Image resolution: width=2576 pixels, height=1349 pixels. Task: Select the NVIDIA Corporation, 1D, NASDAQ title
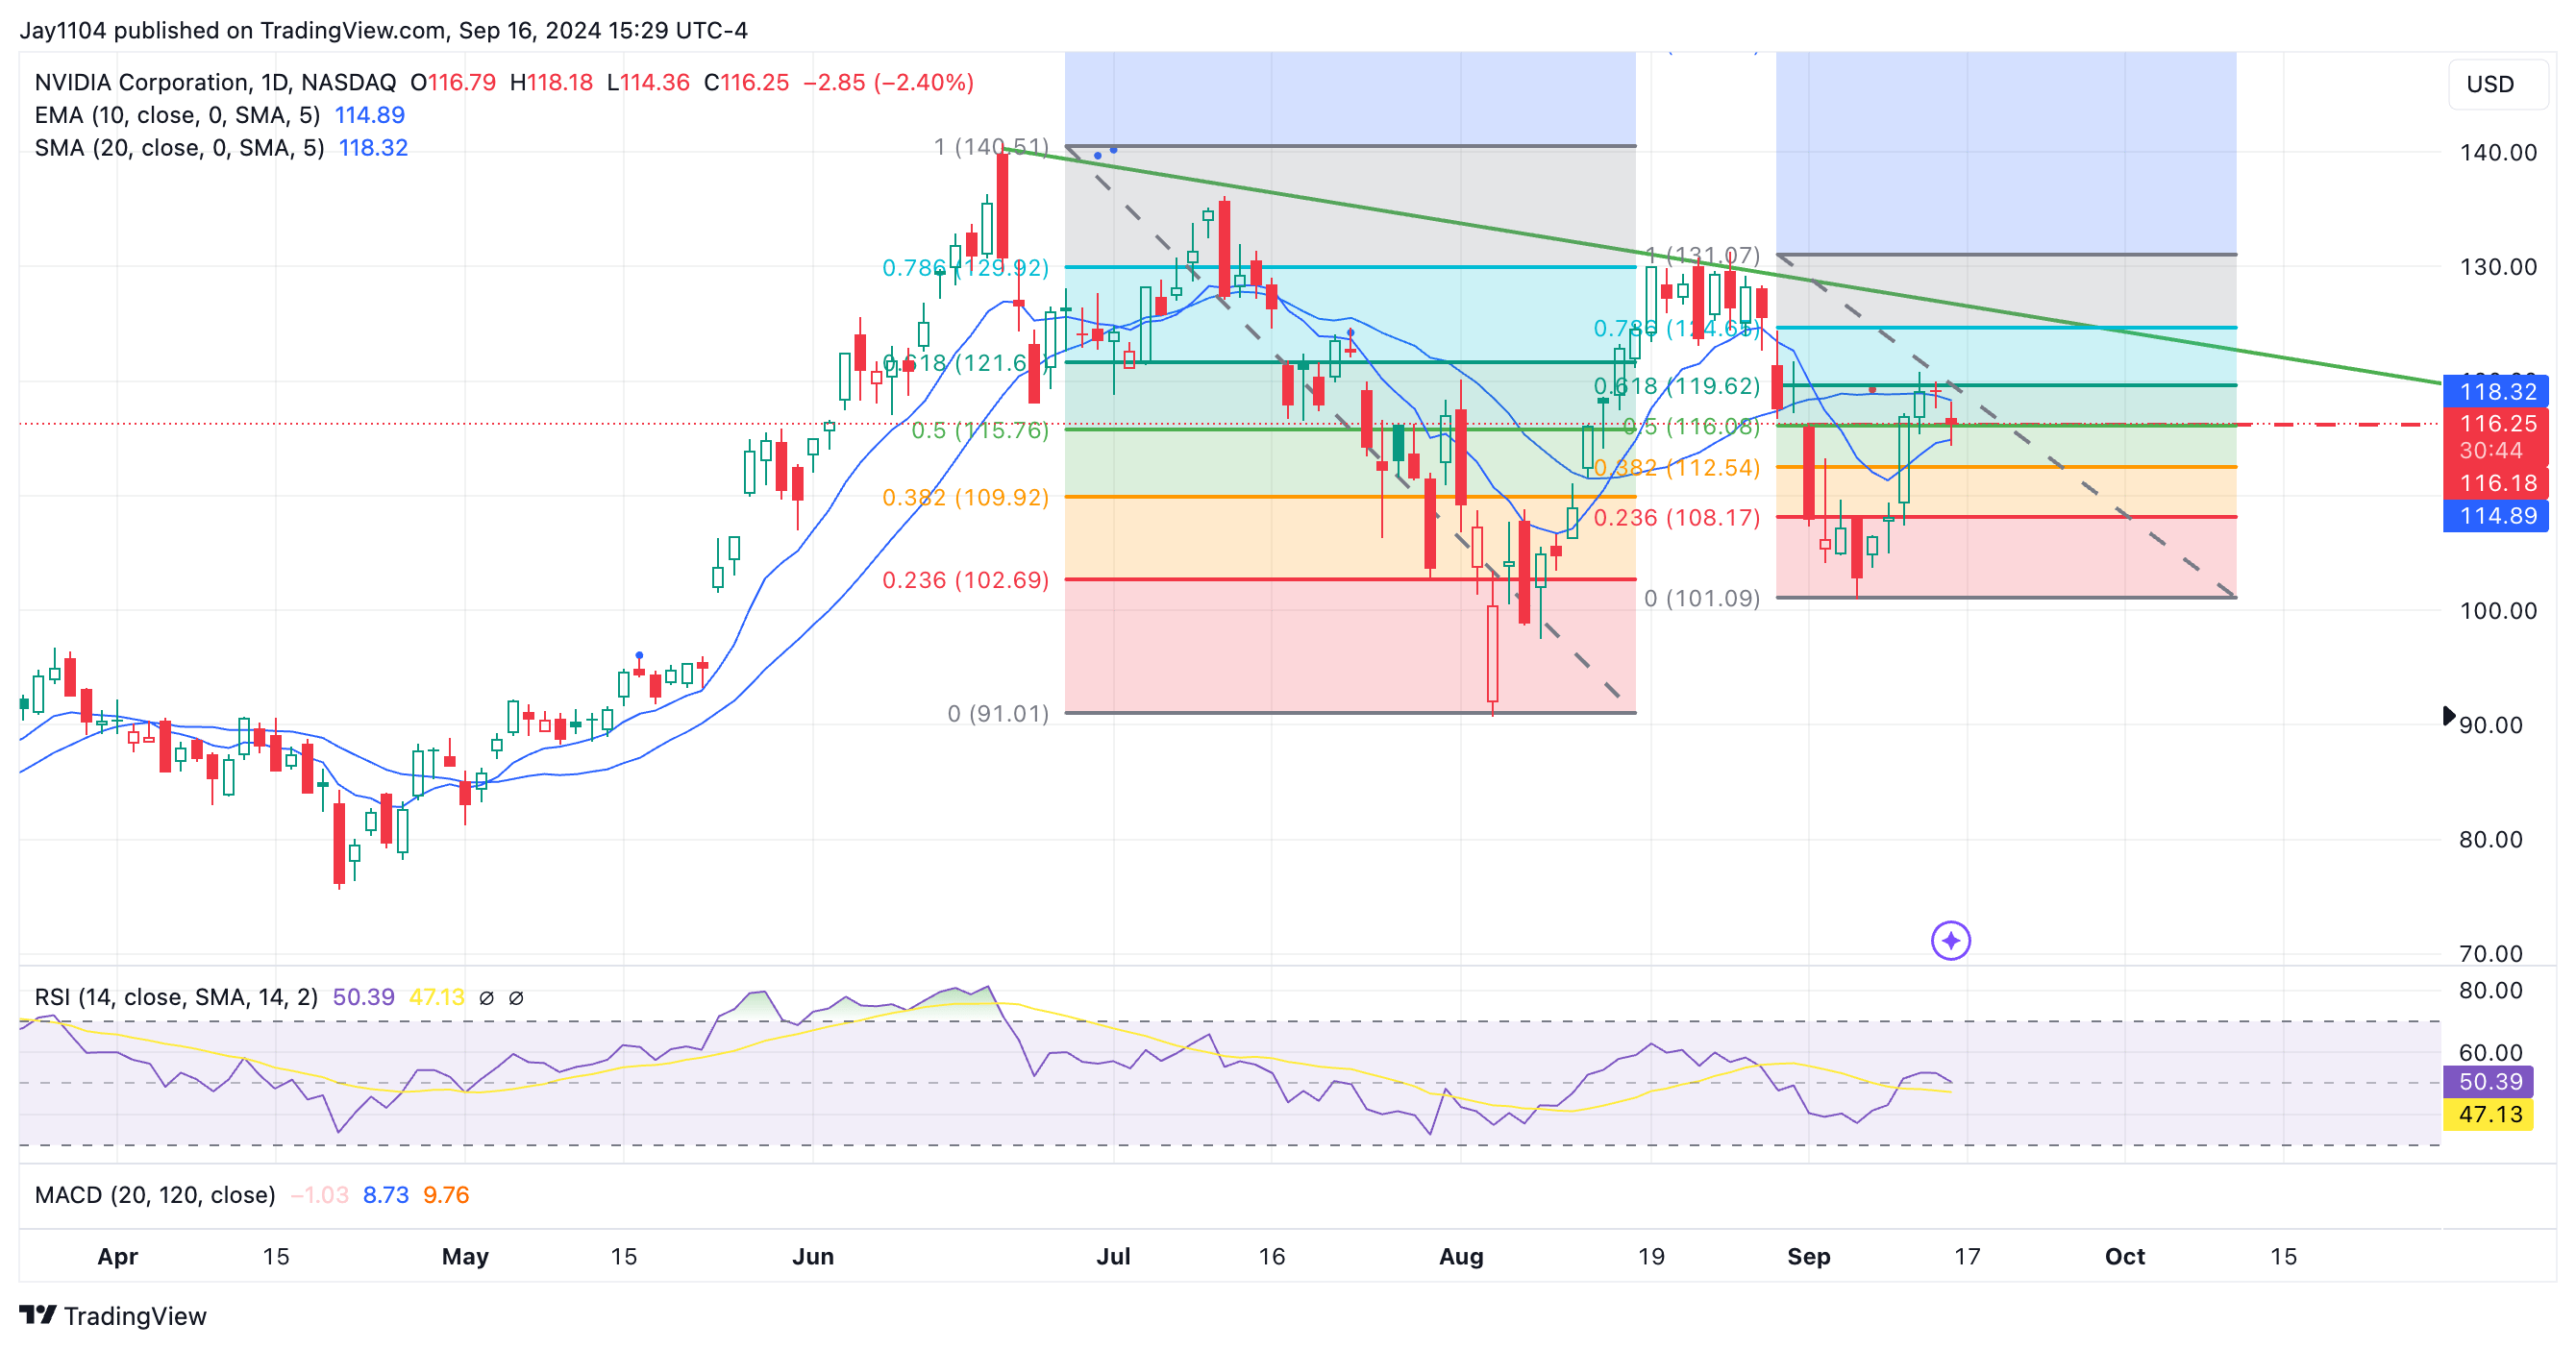pyautogui.click(x=215, y=82)
